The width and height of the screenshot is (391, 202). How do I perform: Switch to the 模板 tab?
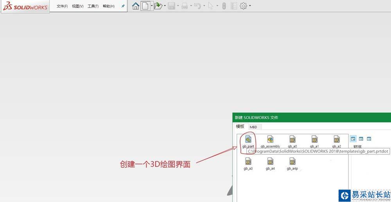click(x=240, y=126)
